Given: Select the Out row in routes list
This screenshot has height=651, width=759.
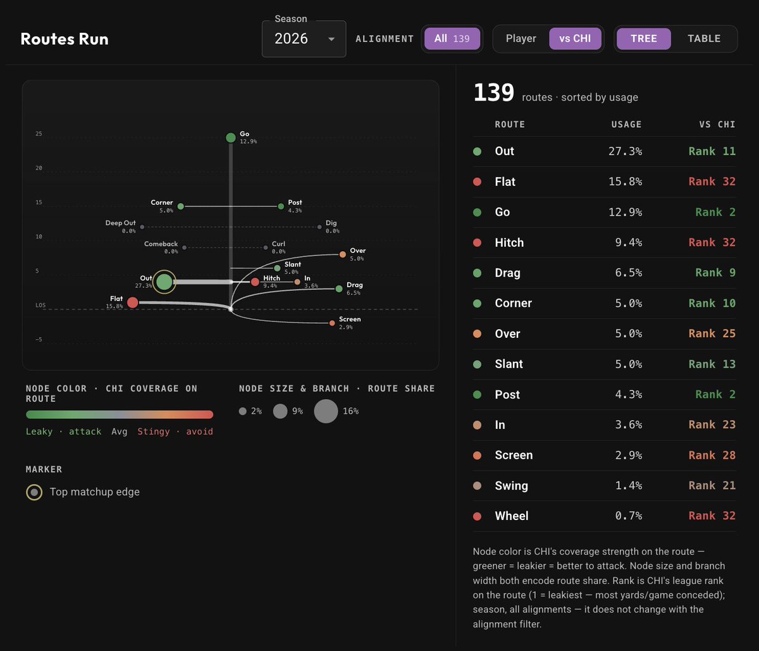Looking at the screenshot, I should coord(605,151).
